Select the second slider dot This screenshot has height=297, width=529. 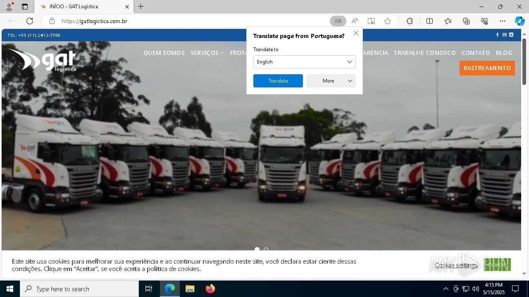coord(266,249)
